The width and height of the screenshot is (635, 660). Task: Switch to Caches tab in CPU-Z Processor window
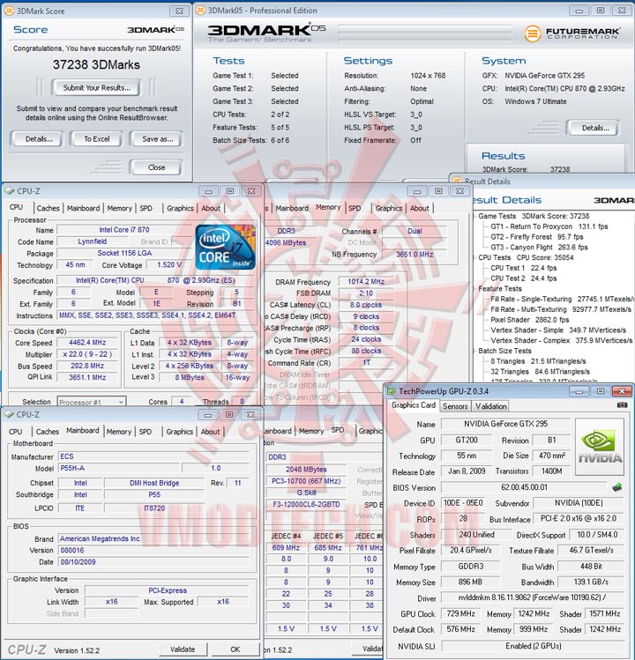click(48, 208)
